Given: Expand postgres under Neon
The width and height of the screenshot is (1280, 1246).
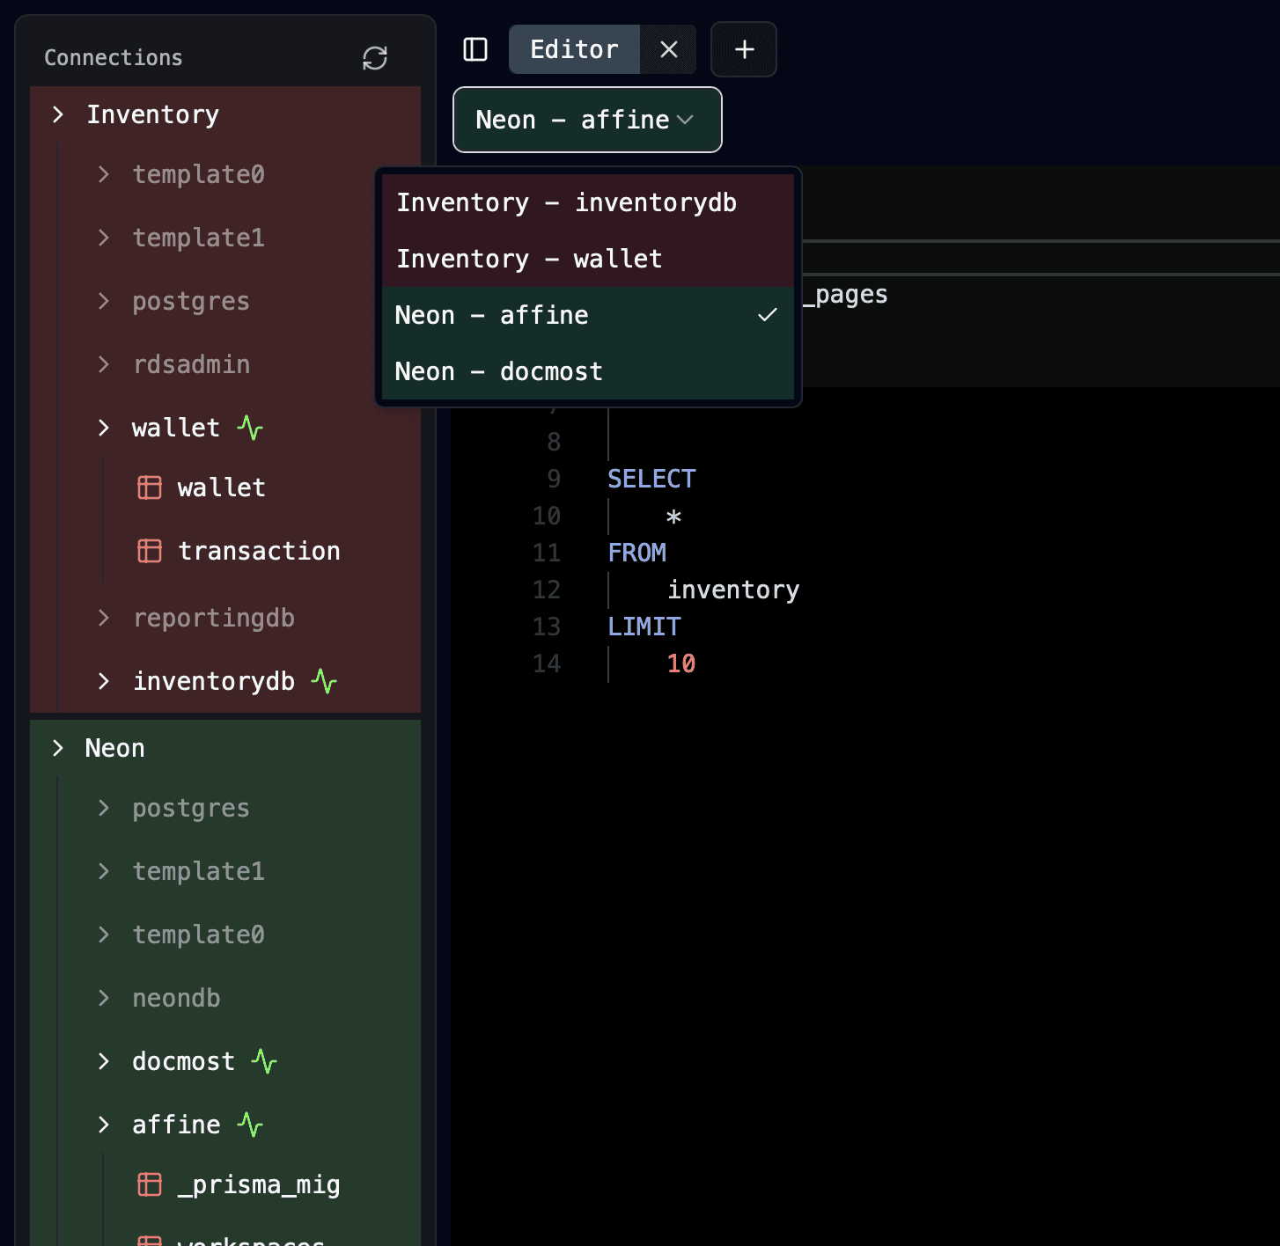Looking at the screenshot, I should coord(104,808).
